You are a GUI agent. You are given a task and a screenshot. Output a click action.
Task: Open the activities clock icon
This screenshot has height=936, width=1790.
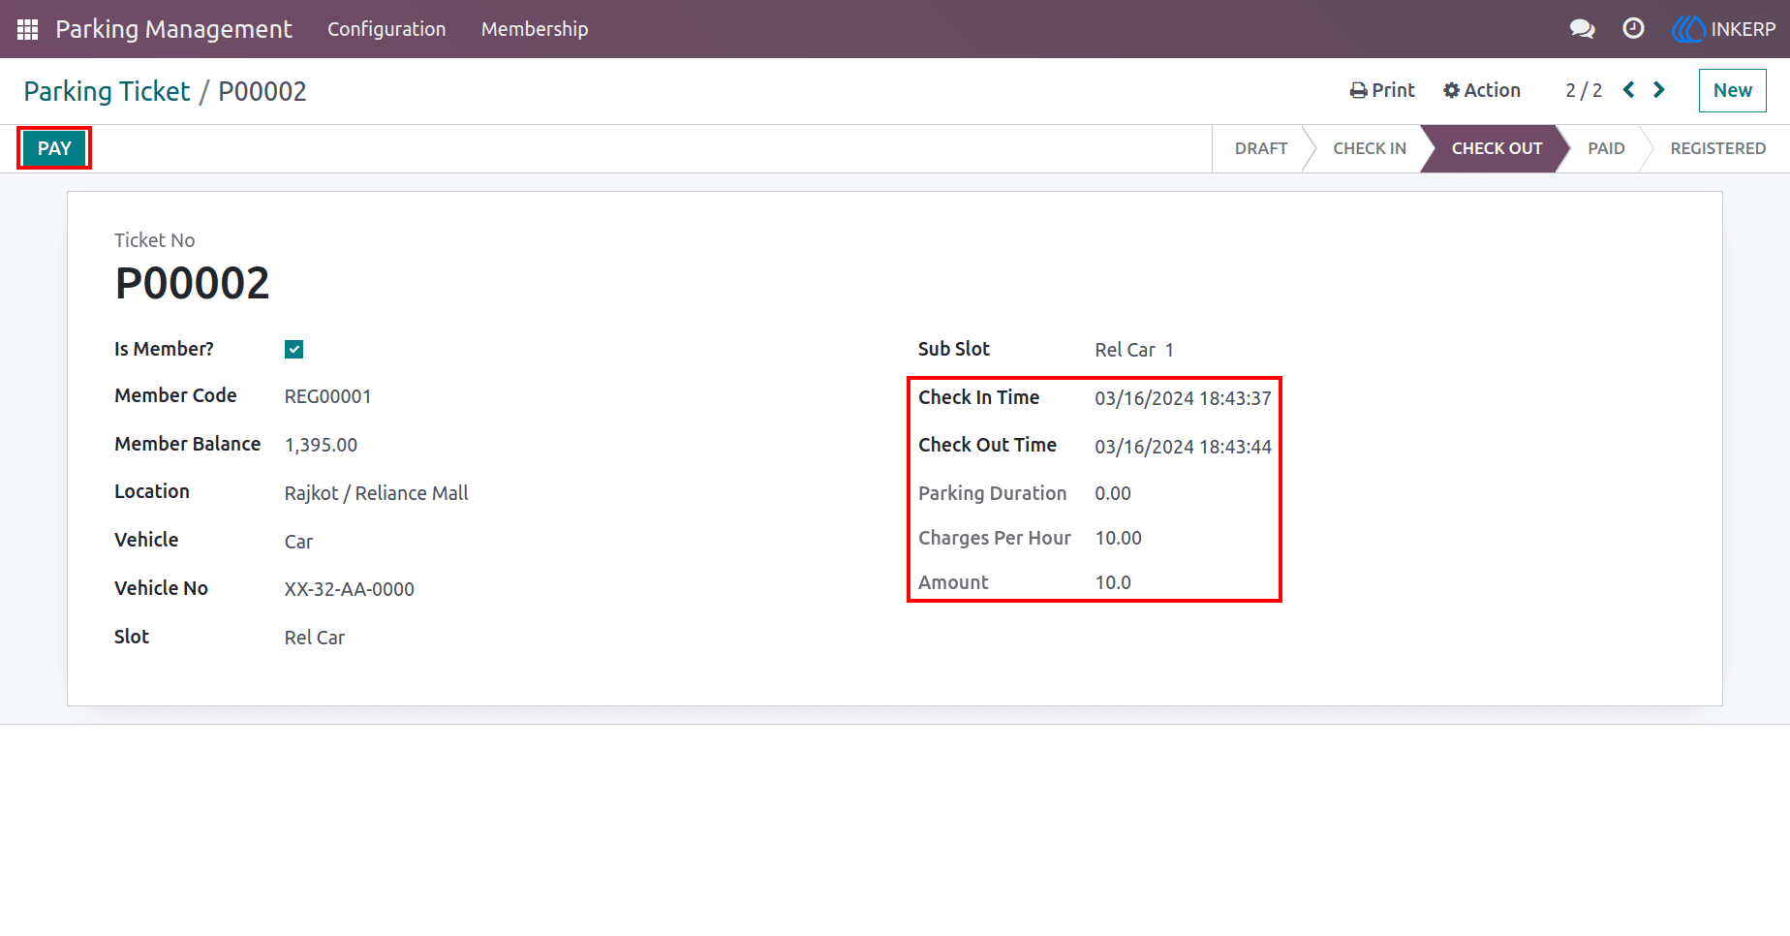pyautogui.click(x=1633, y=29)
